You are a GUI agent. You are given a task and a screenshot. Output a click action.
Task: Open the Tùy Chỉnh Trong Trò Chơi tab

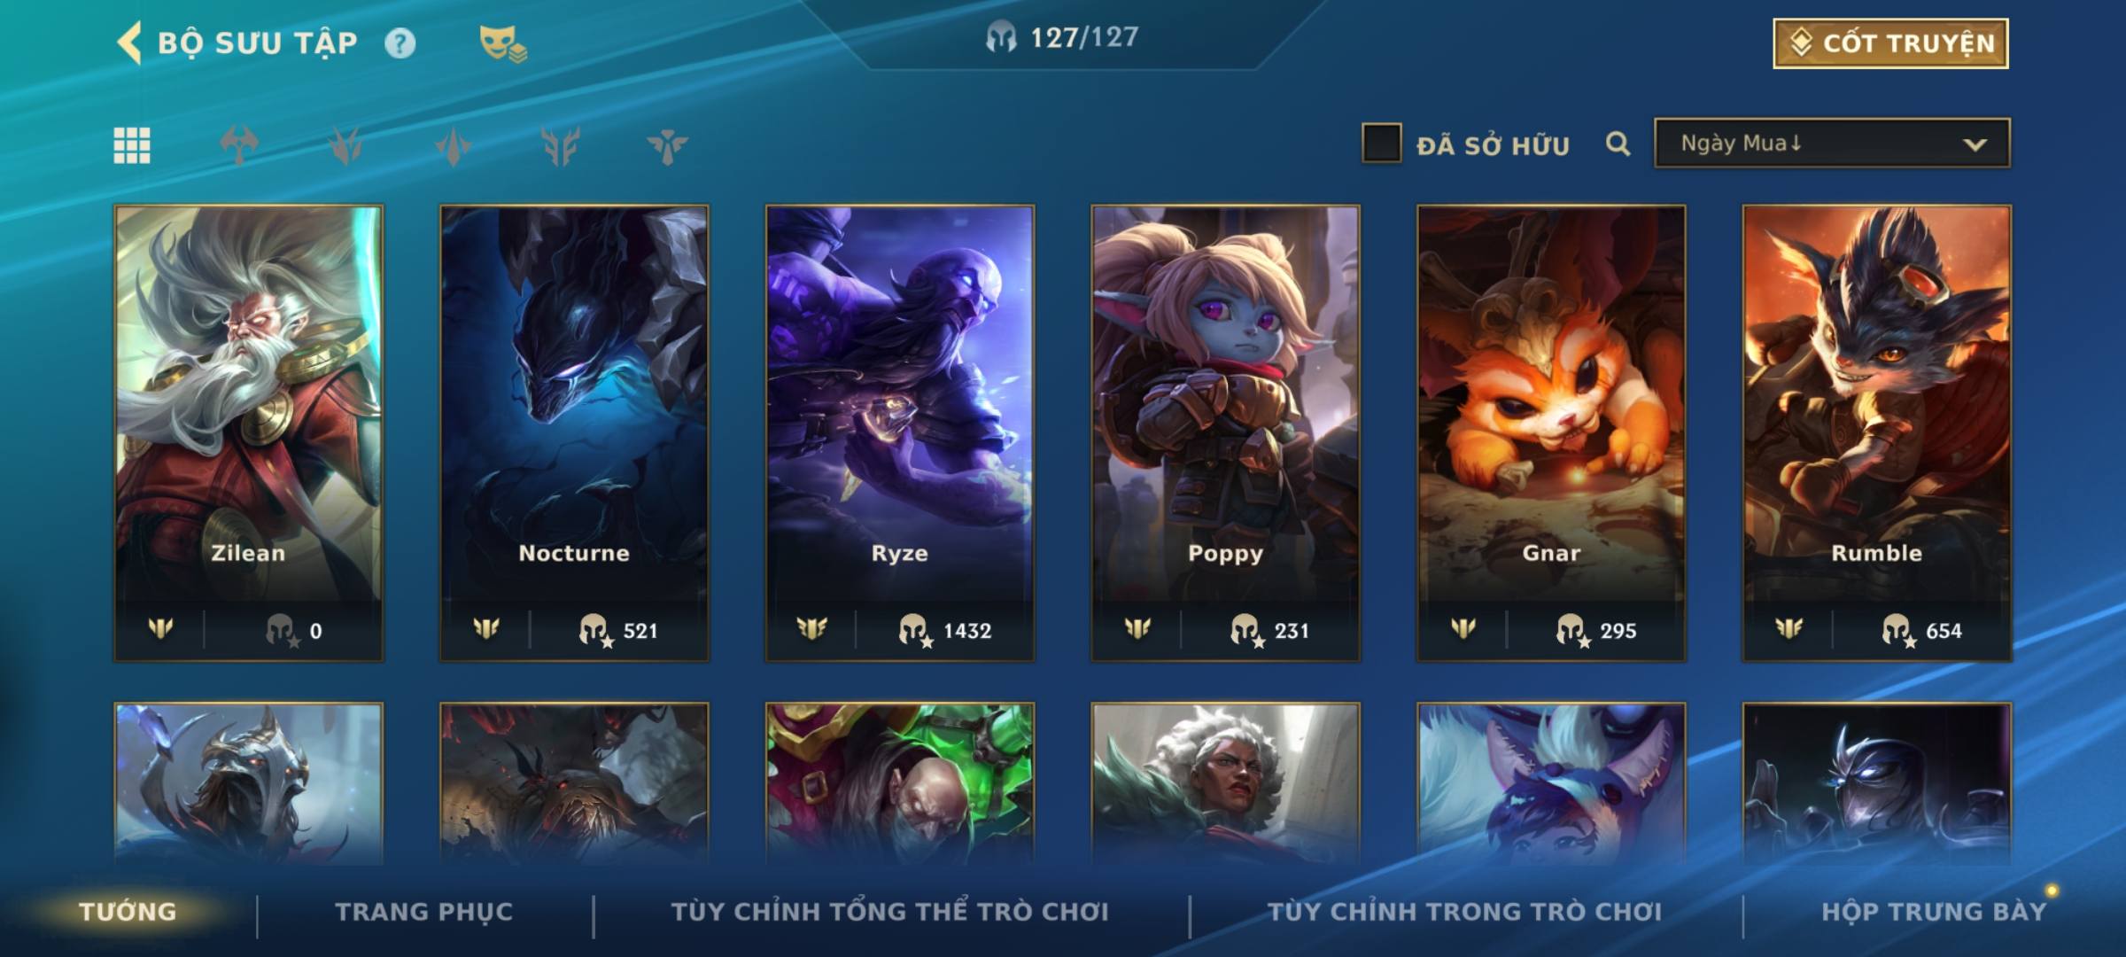click(x=1464, y=912)
